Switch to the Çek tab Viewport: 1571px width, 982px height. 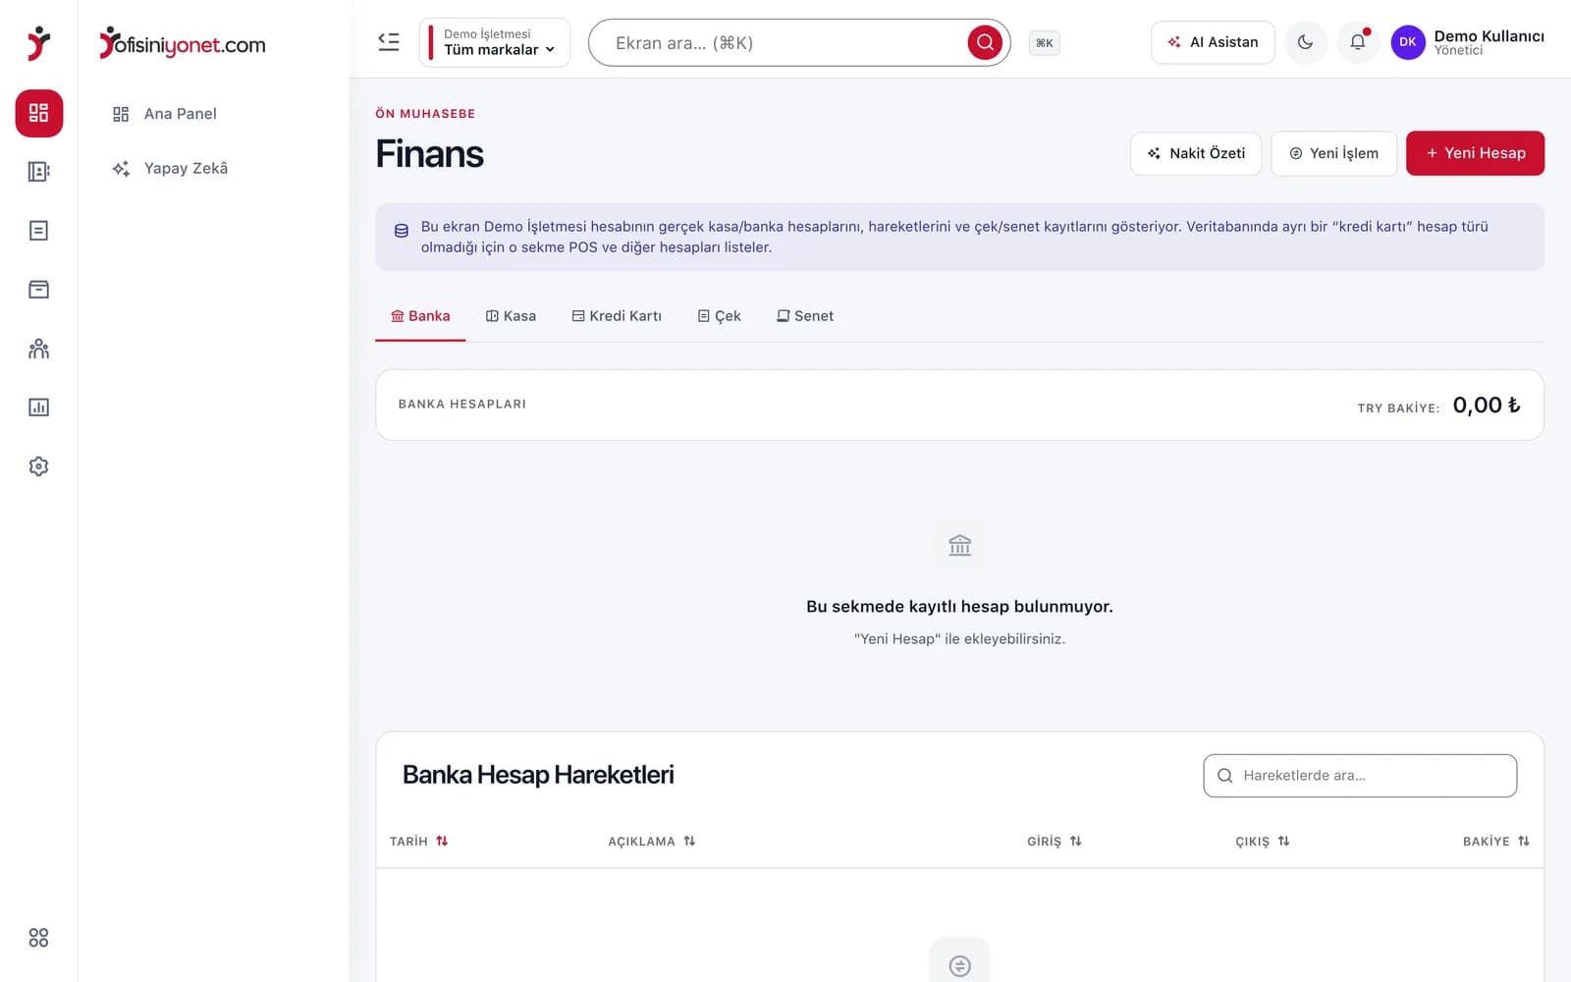tap(719, 316)
